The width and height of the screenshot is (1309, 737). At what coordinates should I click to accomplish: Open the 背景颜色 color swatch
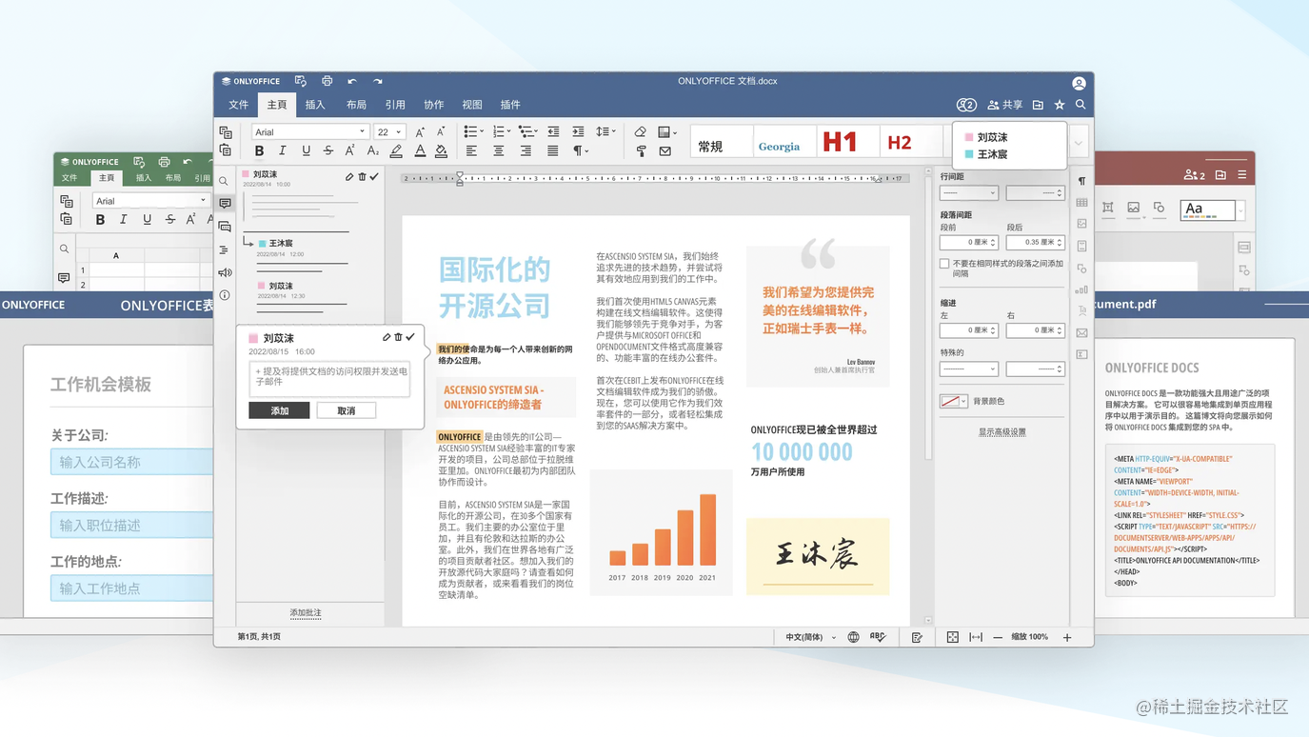pos(952,400)
